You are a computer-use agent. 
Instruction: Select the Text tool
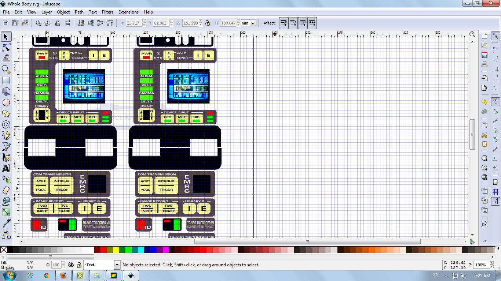coord(6,168)
